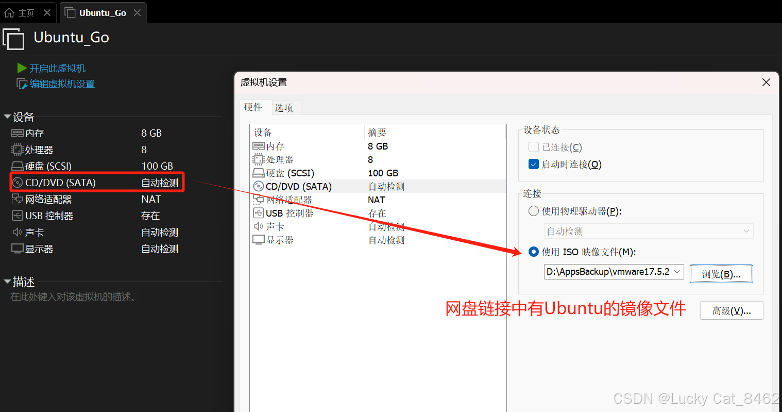Click the sound card speaker icon in the left panel
782x412 pixels.
18,232
